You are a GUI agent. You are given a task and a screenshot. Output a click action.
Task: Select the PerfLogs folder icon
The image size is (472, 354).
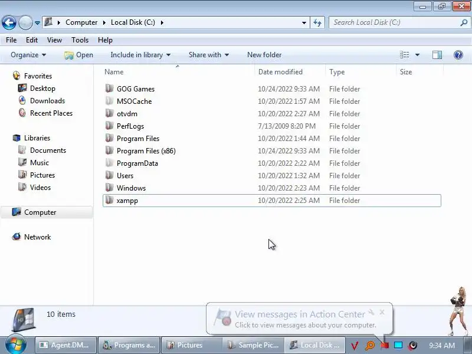tap(110, 126)
